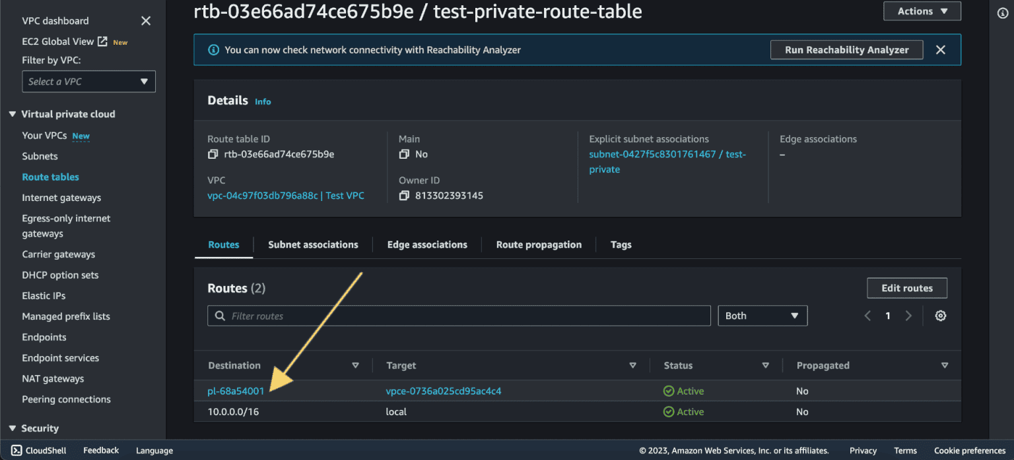Close the VPC dashboard sidebar
This screenshot has width=1014, height=460.
(146, 21)
